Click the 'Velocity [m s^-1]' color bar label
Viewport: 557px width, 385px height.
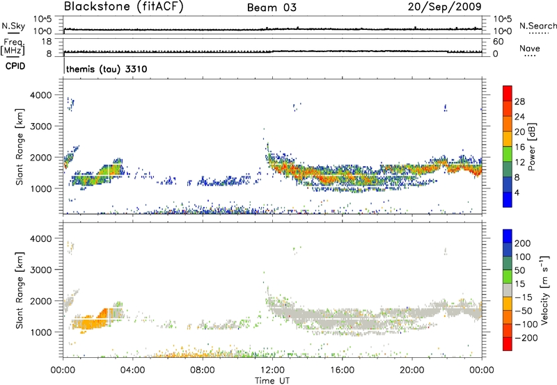click(x=544, y=290)
